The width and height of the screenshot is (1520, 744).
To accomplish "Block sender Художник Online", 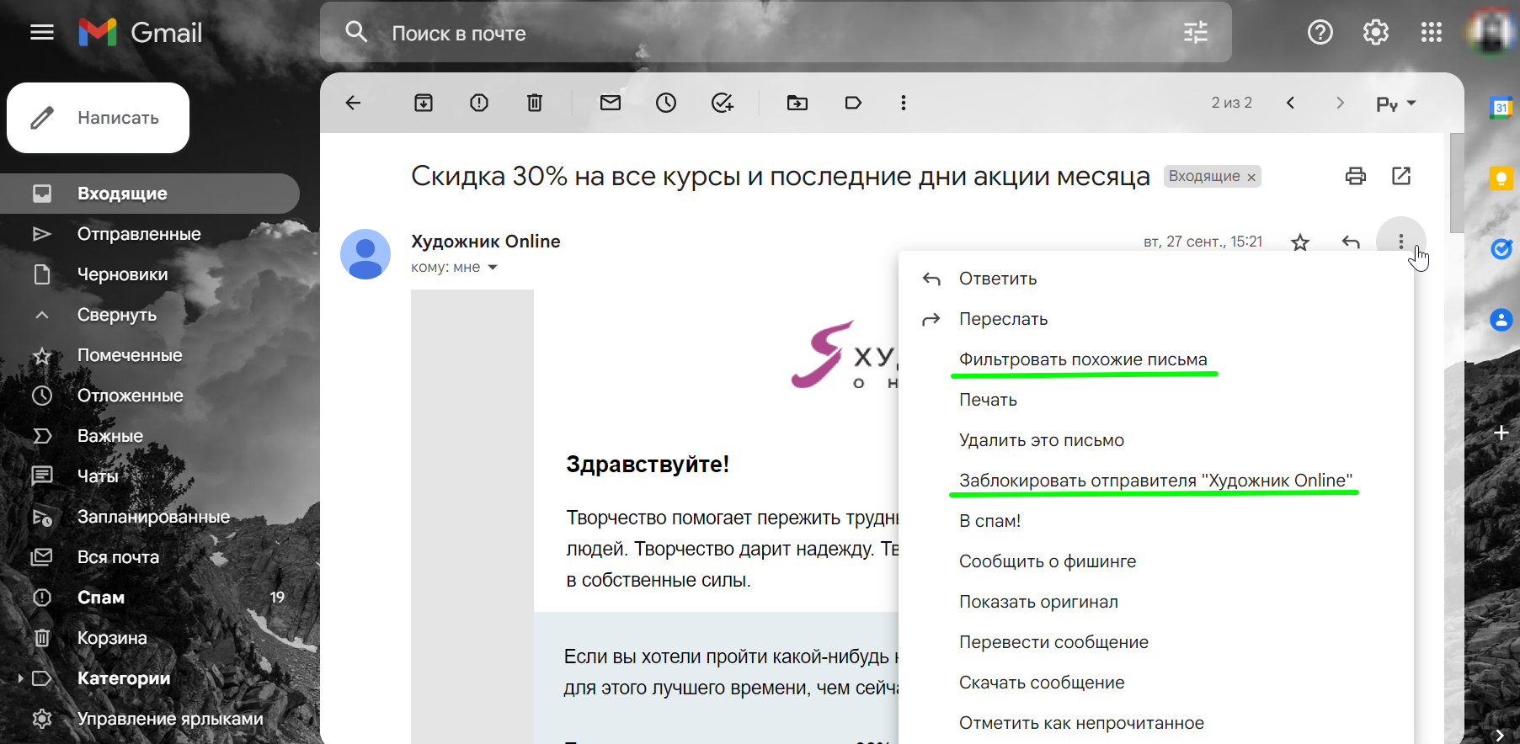I will tap(1156, 481).
